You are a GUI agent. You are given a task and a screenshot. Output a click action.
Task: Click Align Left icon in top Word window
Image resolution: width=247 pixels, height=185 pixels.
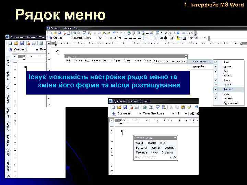click(126, 38)
